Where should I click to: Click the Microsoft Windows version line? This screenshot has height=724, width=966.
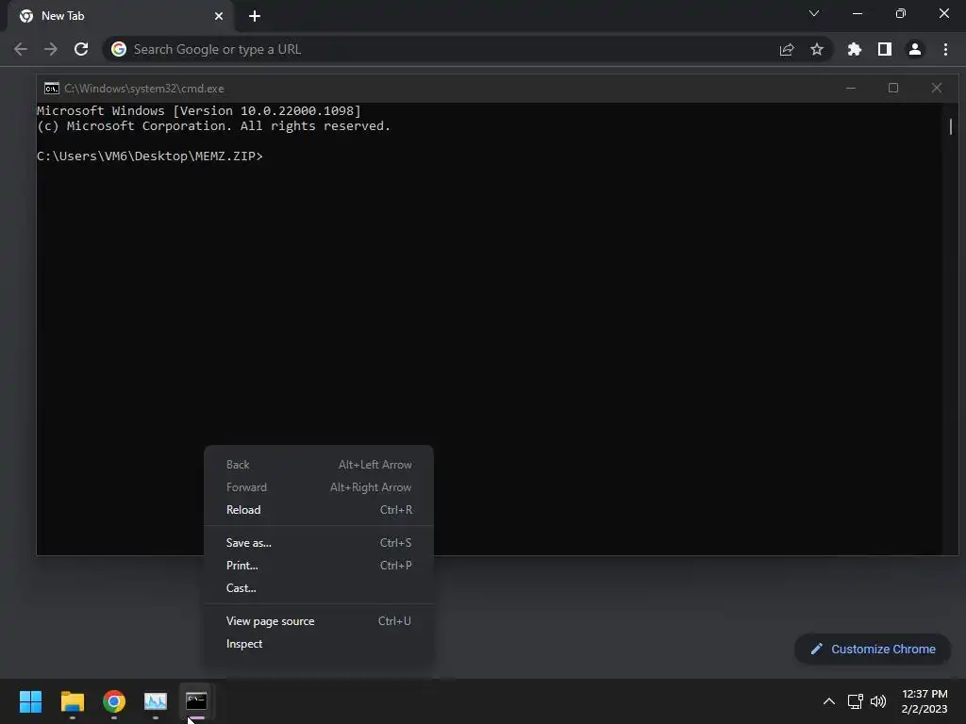pyautogui.click(x=199, y=111)
